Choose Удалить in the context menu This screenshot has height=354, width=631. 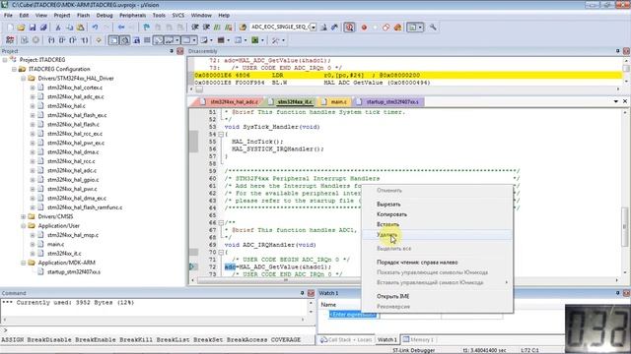tap(438, 235)
